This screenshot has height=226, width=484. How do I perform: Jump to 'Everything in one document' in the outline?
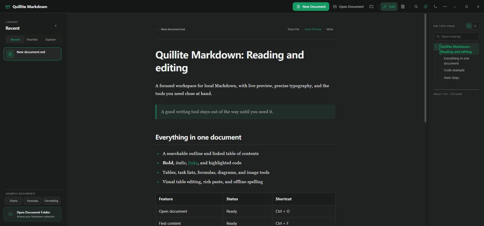tap(457, 61)
